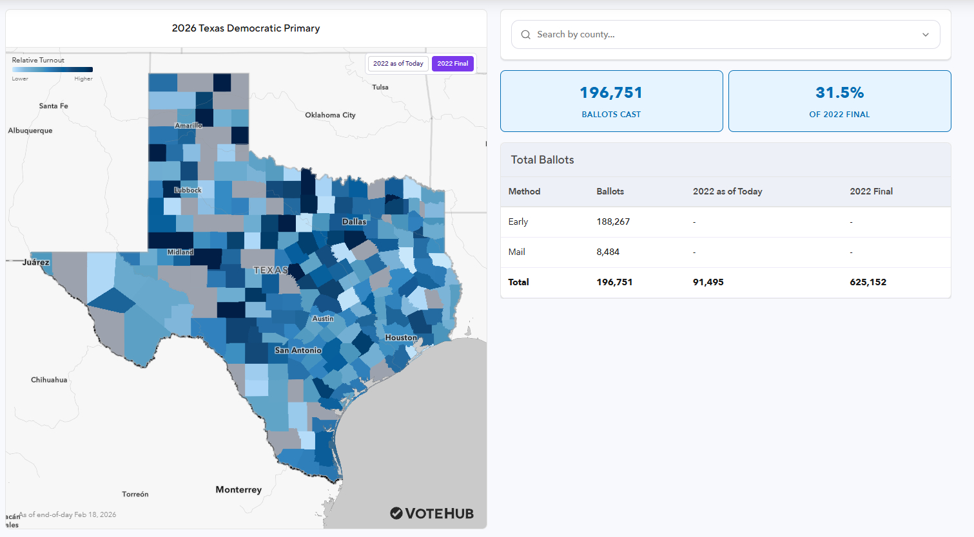Click the Amarillo label on the map

point(188,126)
